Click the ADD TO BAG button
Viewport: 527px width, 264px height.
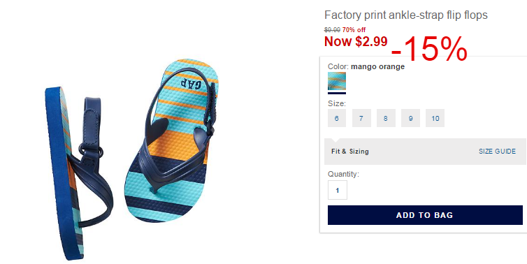pyautogui.click(x=425, y=215)
